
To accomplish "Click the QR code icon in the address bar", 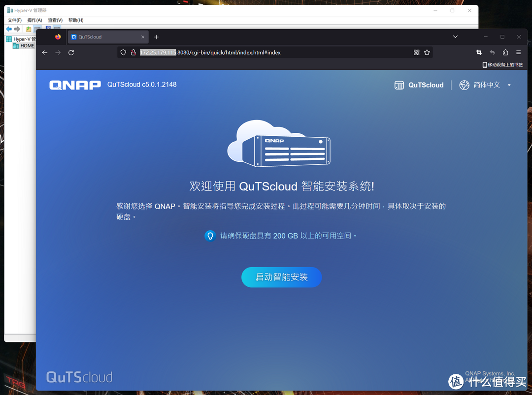I will pyautogui.click(x=417, y=53).
